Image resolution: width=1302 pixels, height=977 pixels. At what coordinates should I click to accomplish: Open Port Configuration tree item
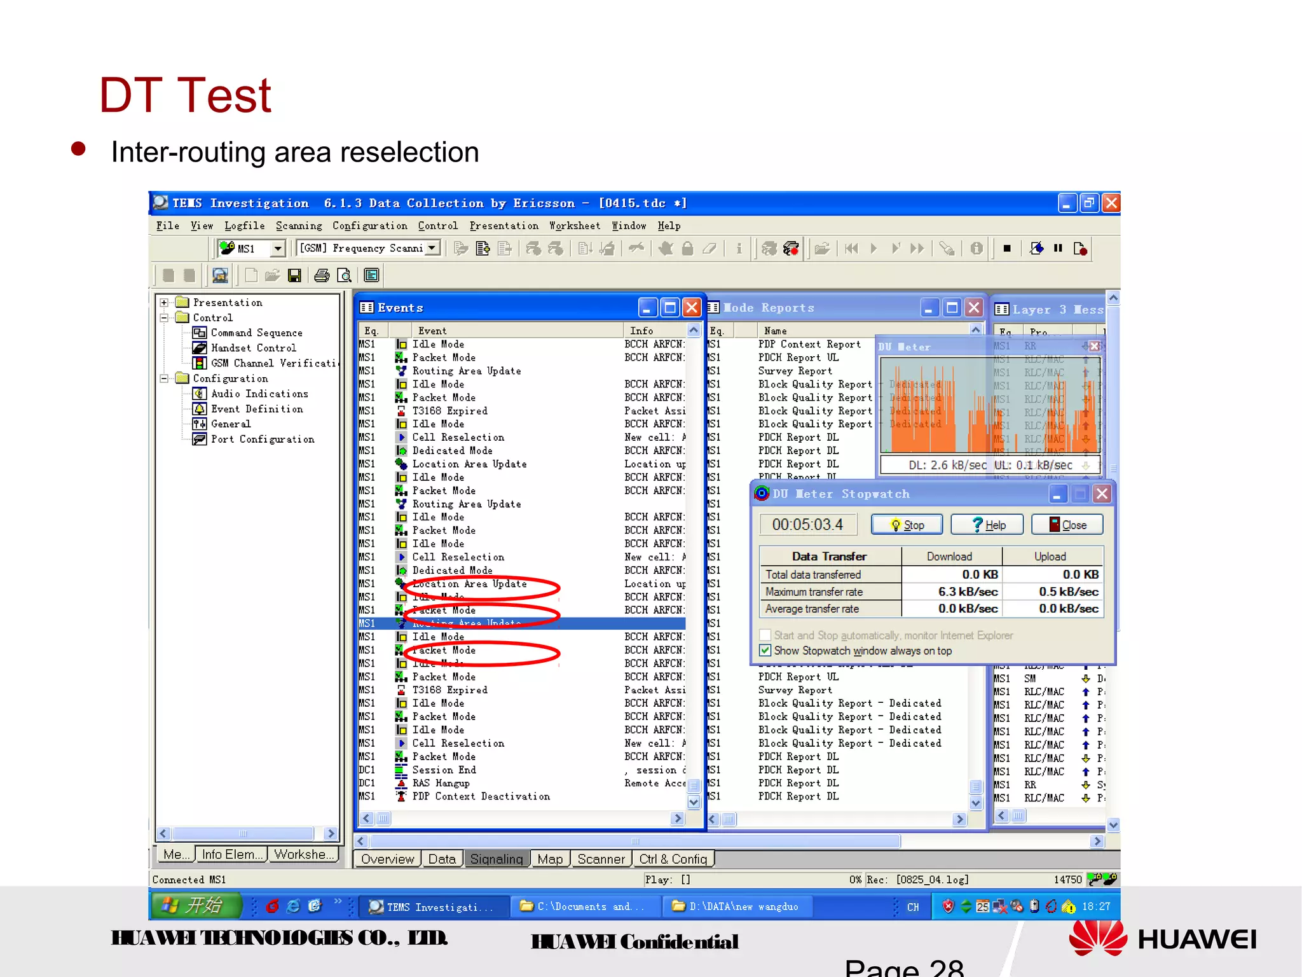263,440
